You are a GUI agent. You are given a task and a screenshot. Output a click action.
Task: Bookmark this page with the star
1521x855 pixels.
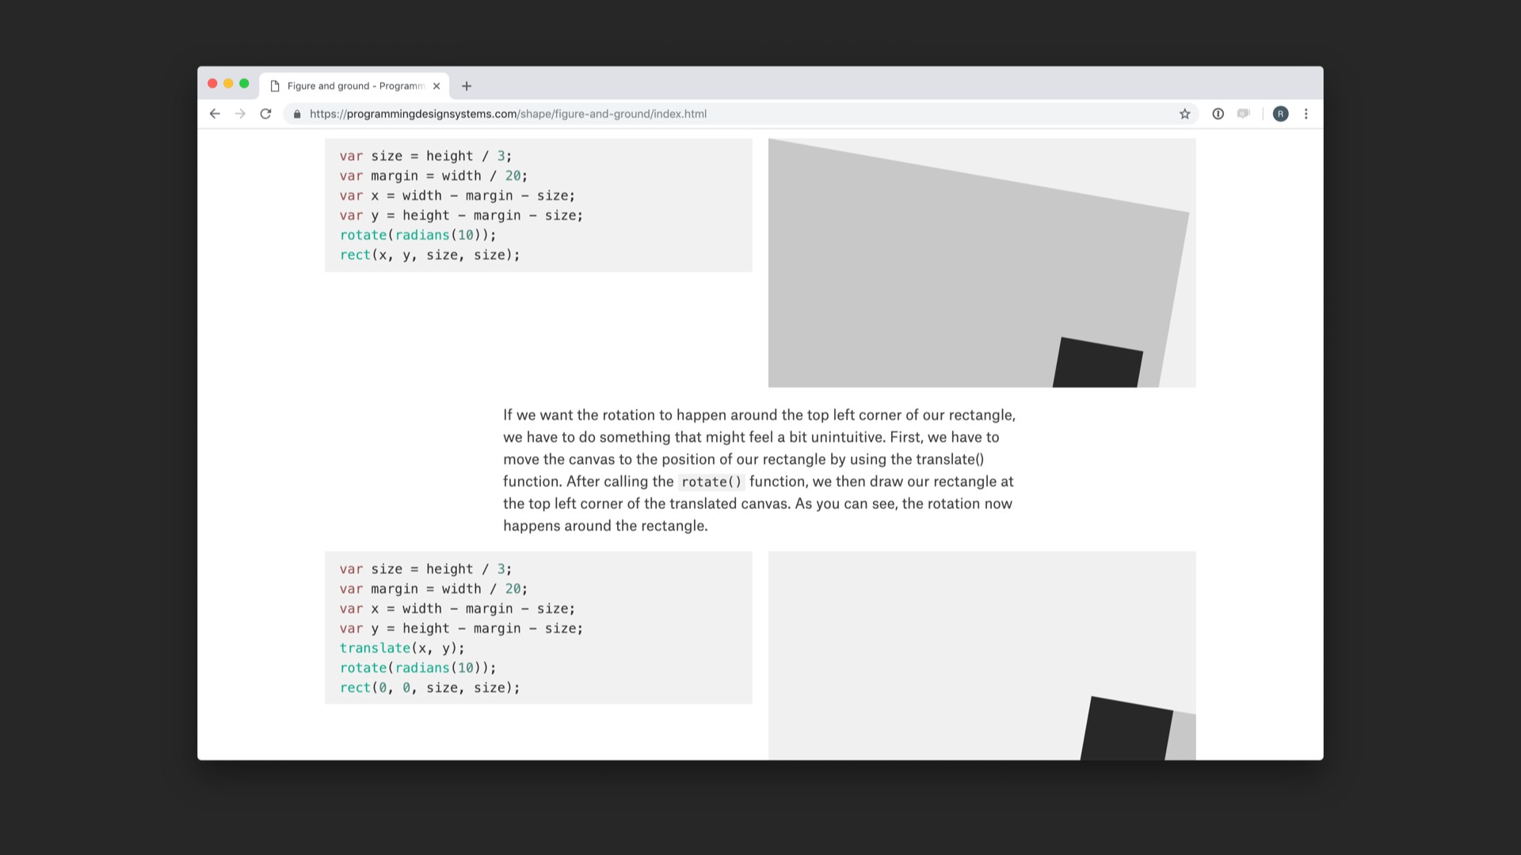(x=1184, y=114)
